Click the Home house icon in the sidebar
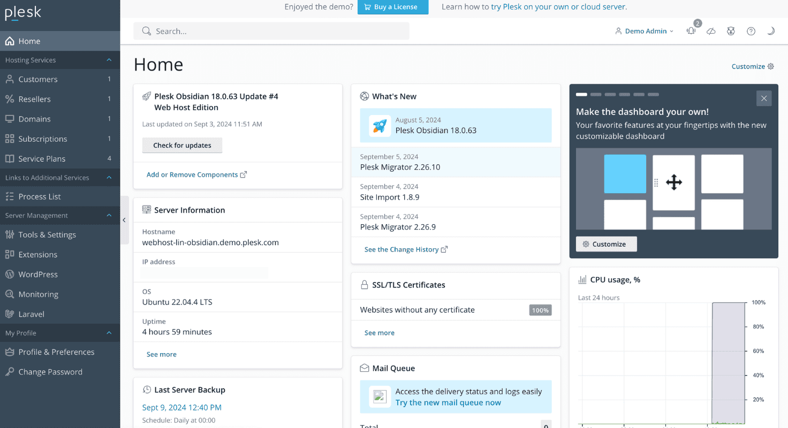This screenshot has height=428, width=788. click(x=10, y=41)
